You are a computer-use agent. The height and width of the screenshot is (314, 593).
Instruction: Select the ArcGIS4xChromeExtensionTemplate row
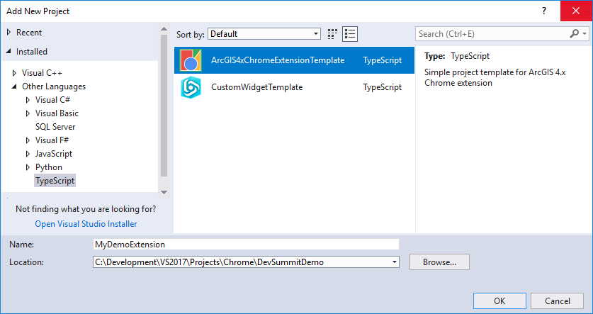click(294, 60)
